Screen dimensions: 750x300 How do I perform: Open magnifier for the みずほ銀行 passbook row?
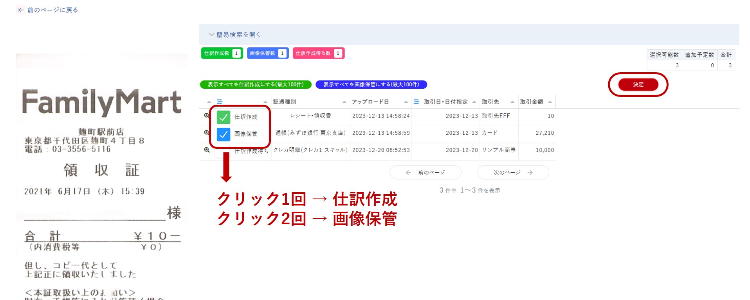pos(207,133)
